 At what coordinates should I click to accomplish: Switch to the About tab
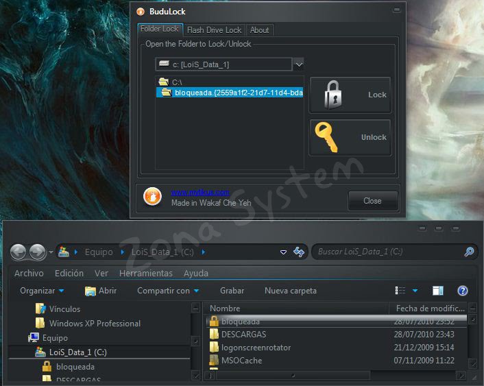point(259,30)
